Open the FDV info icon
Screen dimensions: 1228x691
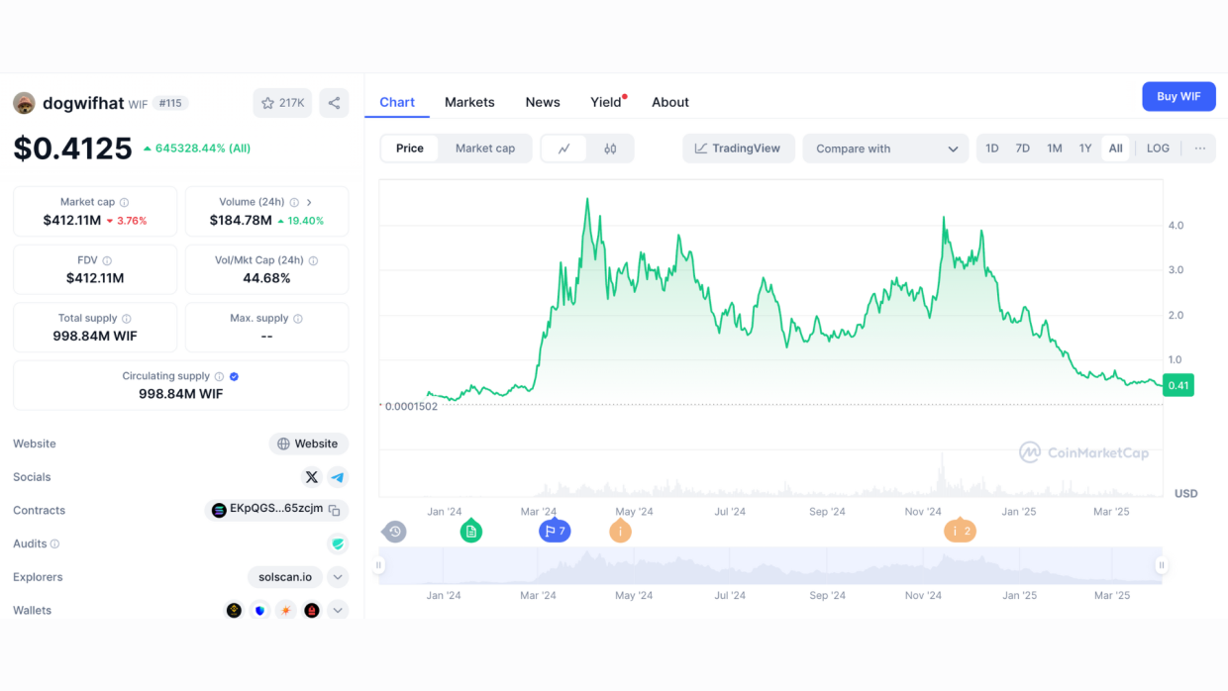tap(108, 260)
